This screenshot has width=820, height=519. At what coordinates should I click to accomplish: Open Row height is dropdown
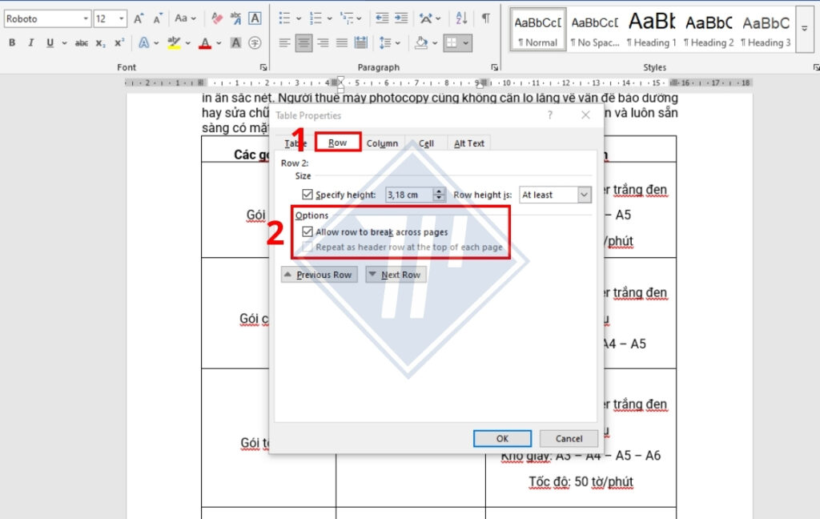pyautogui.click(x=584, y=195)
